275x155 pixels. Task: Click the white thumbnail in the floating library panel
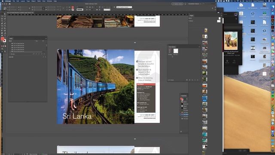point(176,51)
